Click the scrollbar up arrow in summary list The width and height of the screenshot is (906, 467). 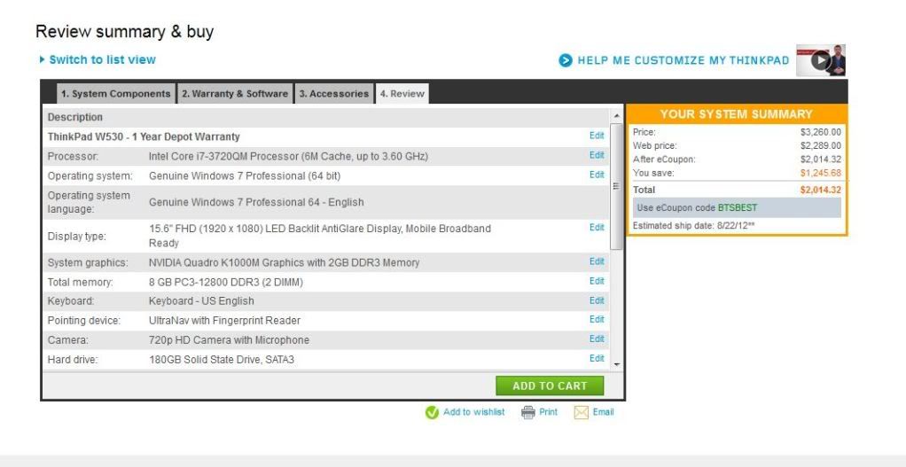pos(617,116)
